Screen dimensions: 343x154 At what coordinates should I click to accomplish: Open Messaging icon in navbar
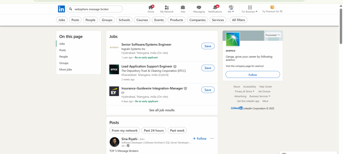199,7
